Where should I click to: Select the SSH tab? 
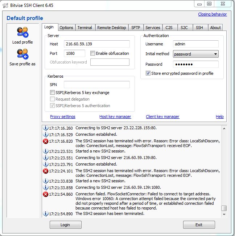[x=199, y=28]
